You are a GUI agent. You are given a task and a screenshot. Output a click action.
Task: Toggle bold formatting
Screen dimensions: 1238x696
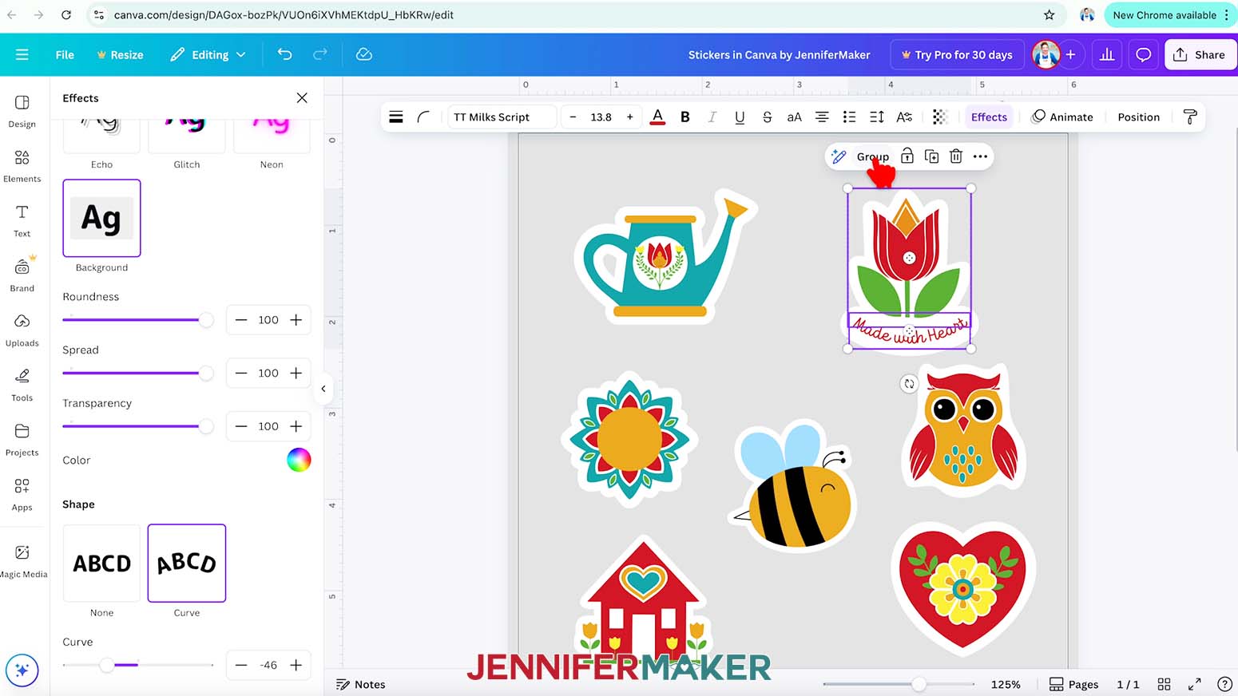(x=685, y=117)
